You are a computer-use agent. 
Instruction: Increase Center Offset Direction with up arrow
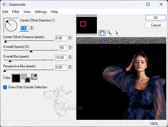click(32, 27)
